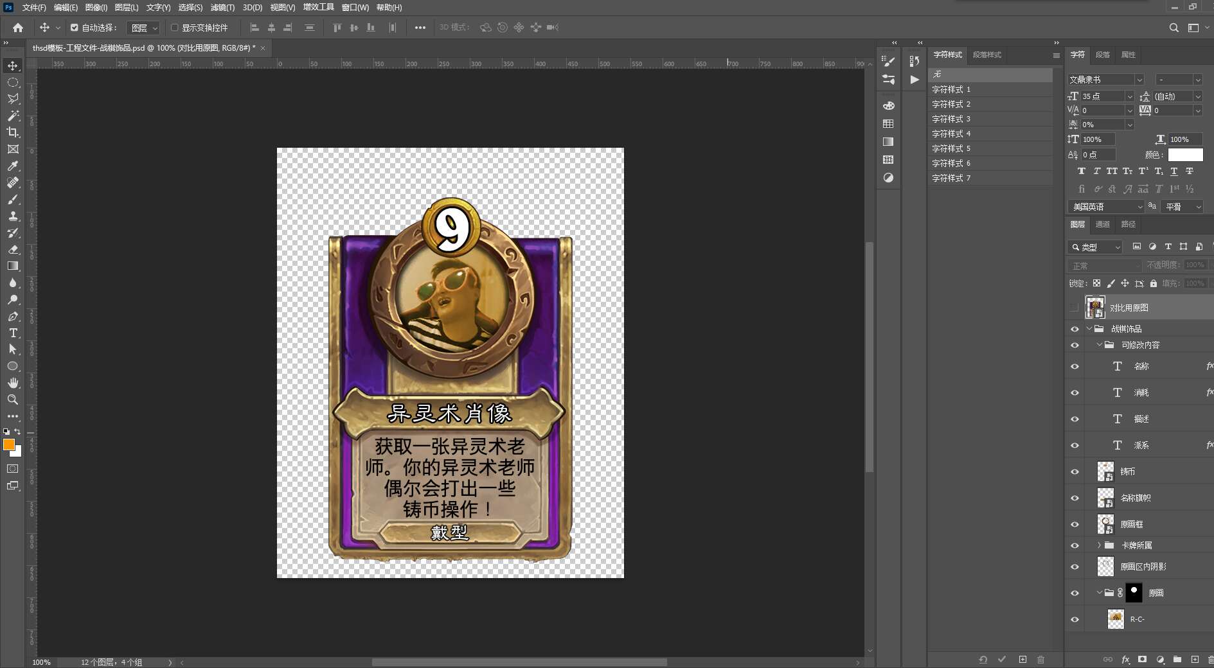Click the Home icon in options bar
This screenshot has width=1214, height=668.
[18, 28]
